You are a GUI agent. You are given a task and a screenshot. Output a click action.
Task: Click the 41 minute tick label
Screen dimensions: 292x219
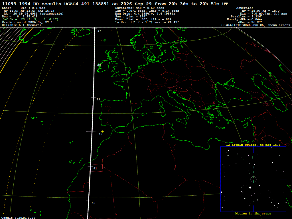[95, 168]
